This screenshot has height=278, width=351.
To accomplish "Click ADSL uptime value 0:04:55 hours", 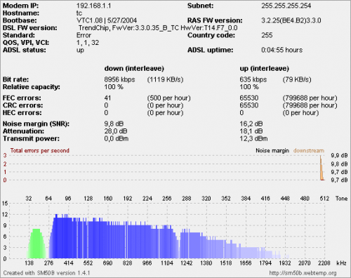I will coord(282,50).
